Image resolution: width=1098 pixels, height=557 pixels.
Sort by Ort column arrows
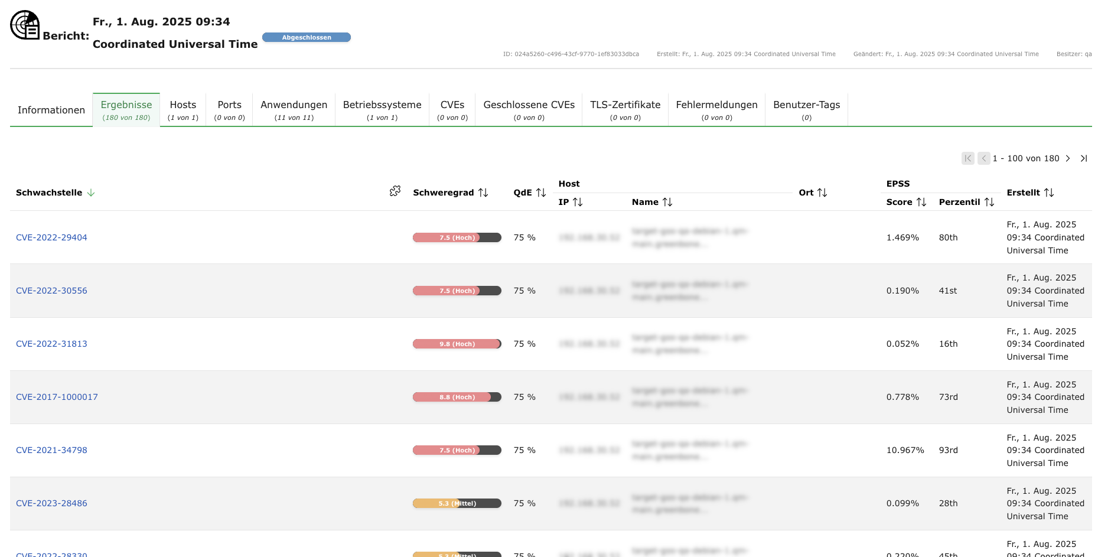(822, 193)
